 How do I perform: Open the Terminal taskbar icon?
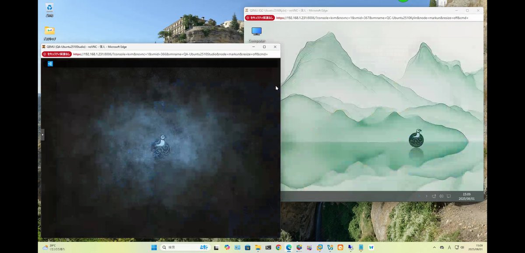pos(268,247)
